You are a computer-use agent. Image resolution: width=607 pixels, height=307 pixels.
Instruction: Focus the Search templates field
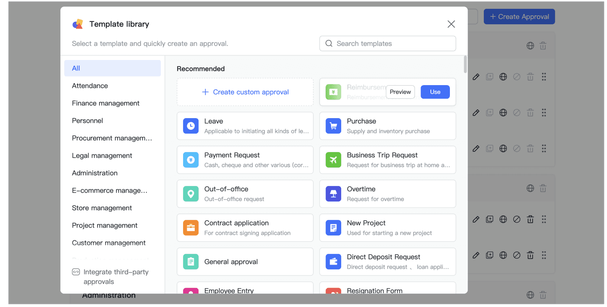pyautogui.click(x=388, y=44)
